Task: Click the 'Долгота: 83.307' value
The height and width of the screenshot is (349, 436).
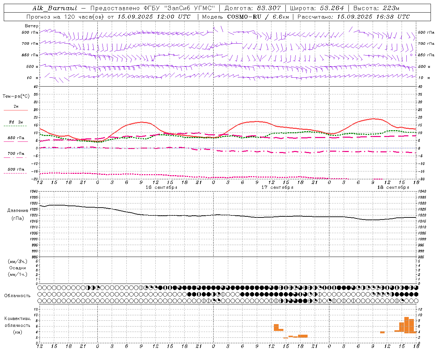Action: click(x=253, y=8)
